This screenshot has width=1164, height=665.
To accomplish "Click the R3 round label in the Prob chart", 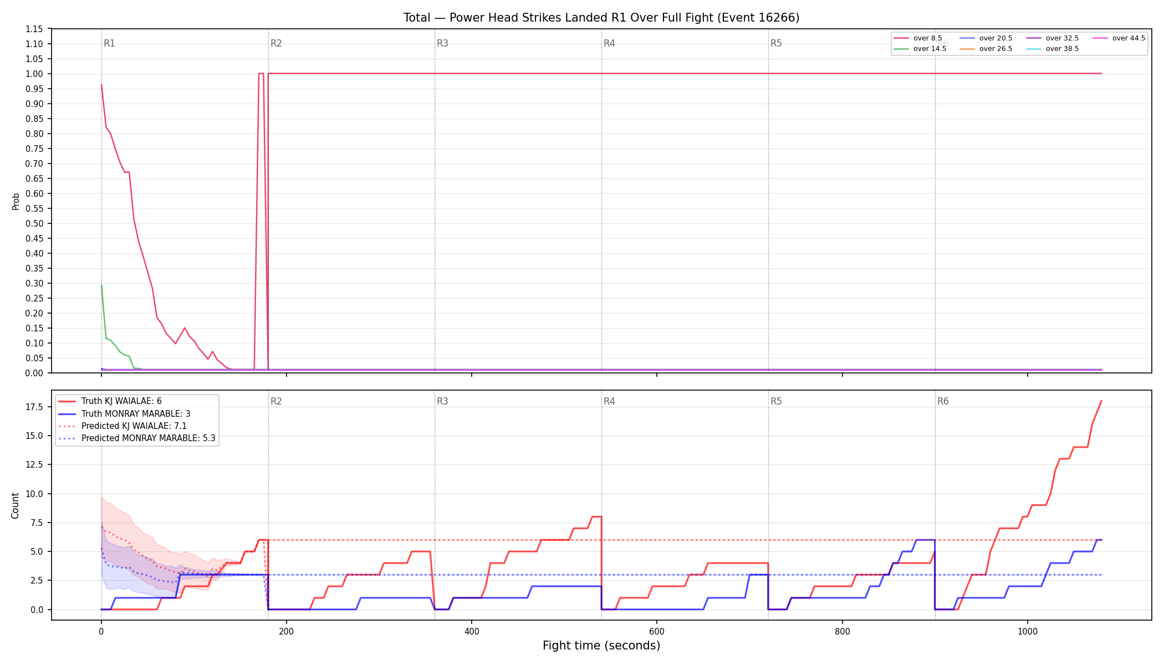I will tap(442, 43).
